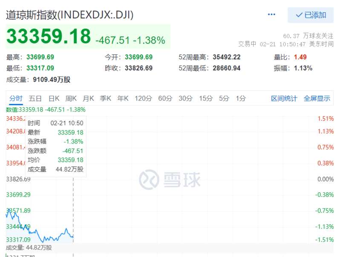Click the right axis label -0.38%
The width and height of the screenshot is (341, 257).
pyautogui.click(x=324, y=195)
